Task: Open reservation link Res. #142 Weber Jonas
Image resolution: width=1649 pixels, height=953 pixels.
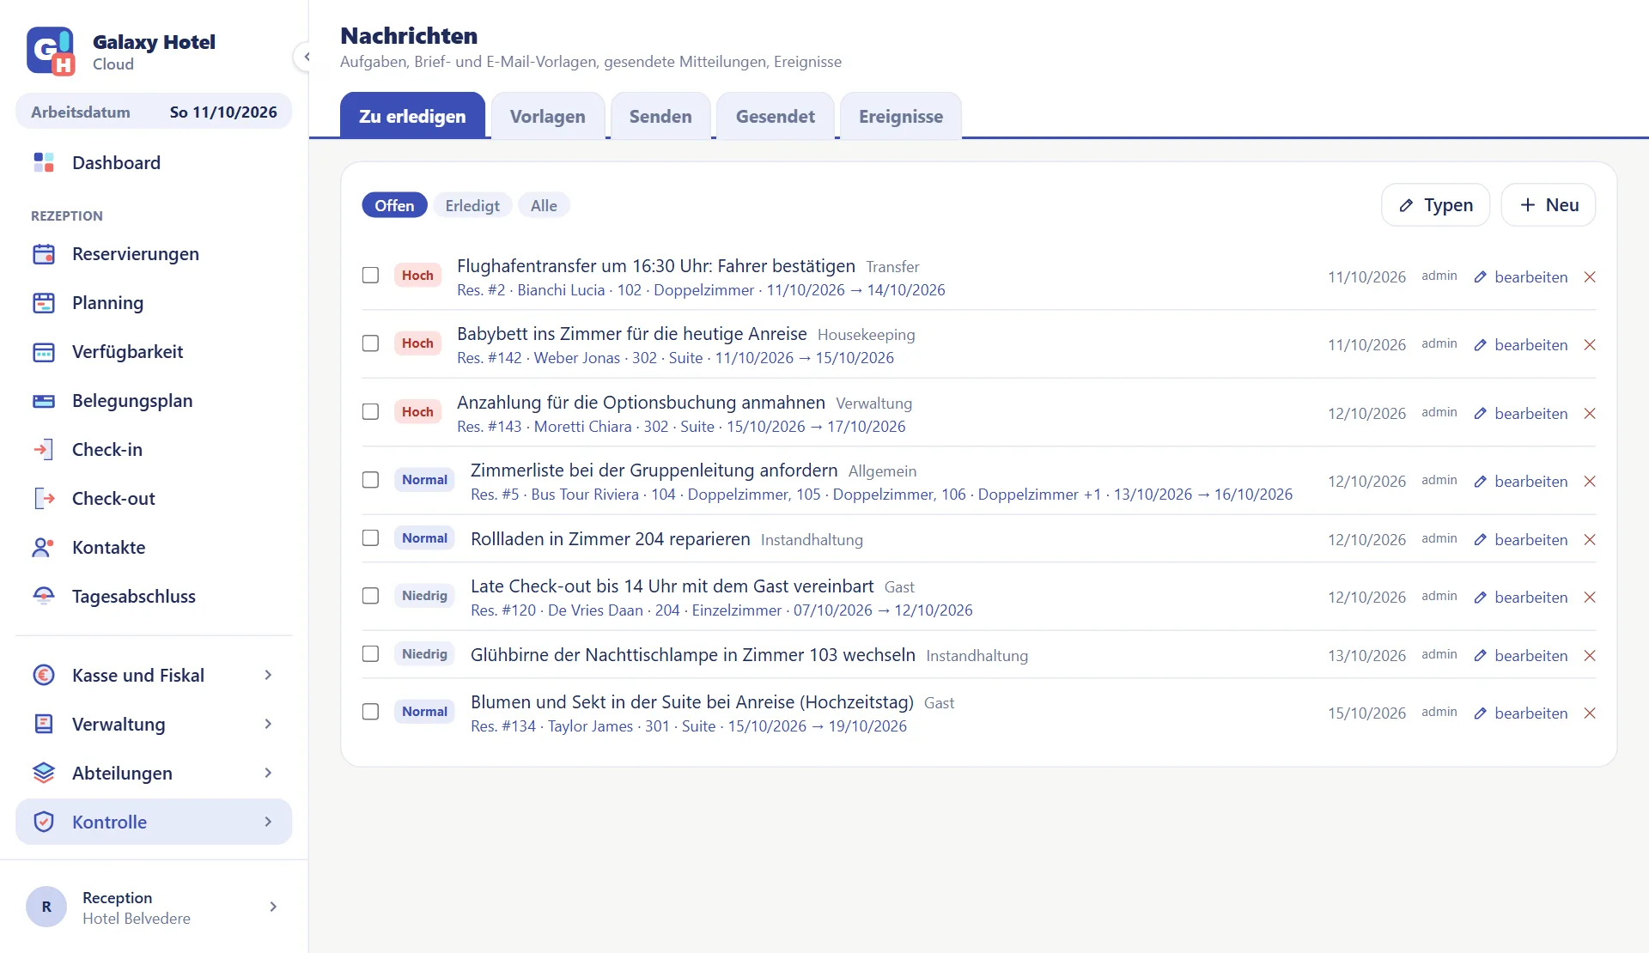Action: [x=675, y=358]
